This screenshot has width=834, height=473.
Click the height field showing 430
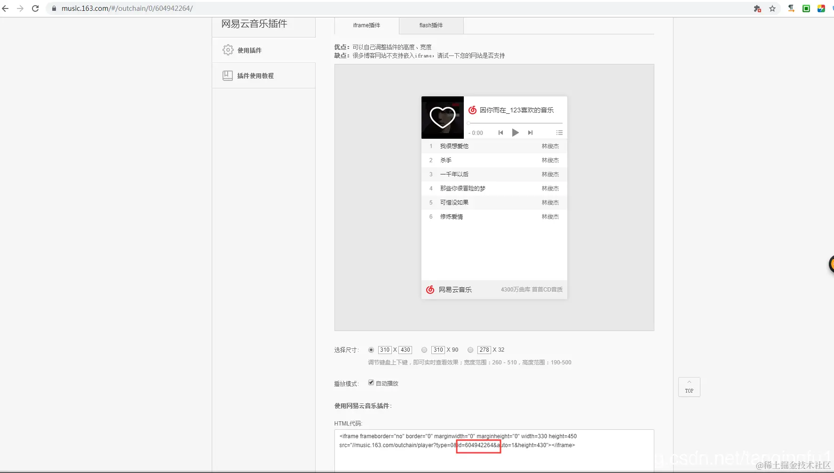click(x=405, y=350)
